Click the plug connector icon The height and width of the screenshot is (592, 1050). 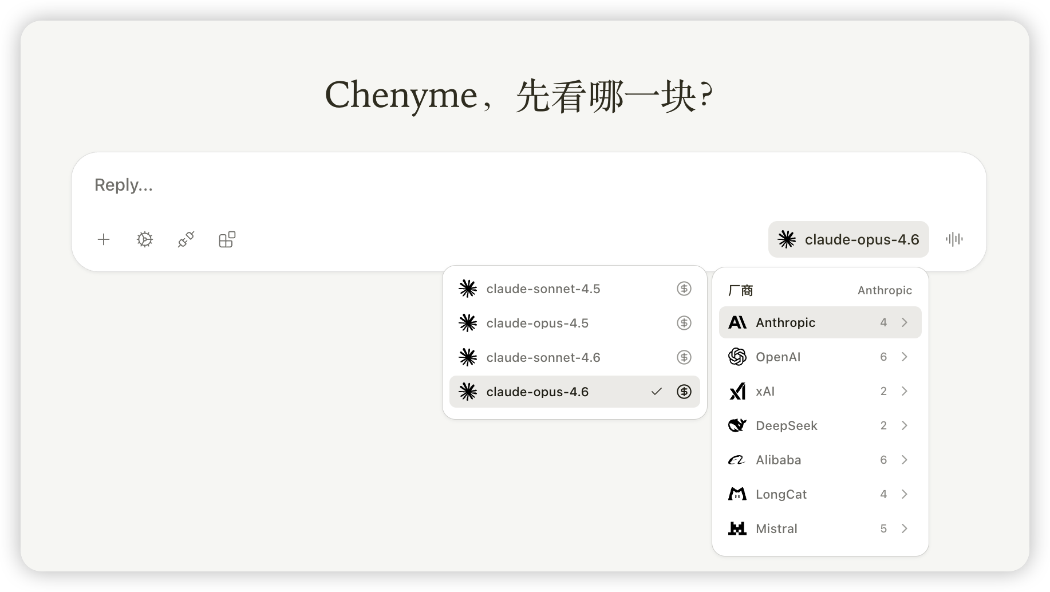(186, 239)
